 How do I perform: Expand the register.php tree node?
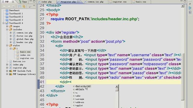coord(7,68)
